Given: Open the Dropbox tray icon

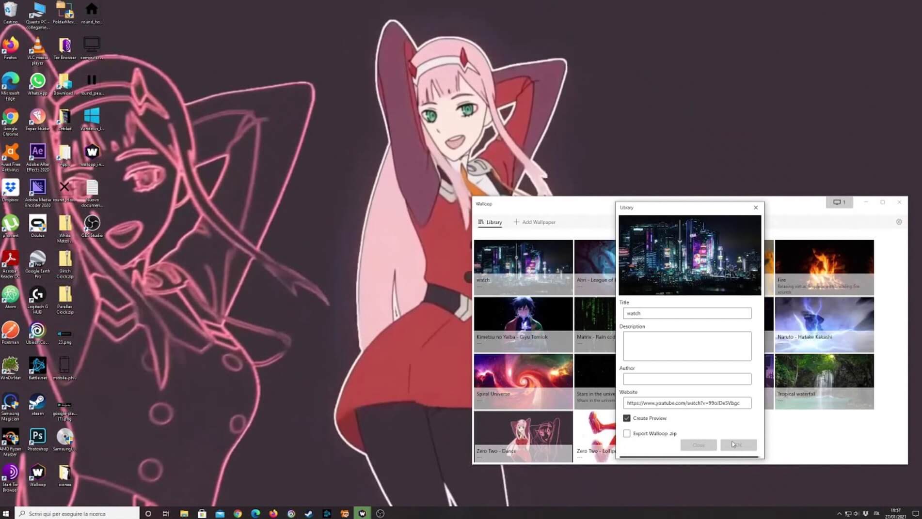Looking at the screenshot, I should coord(866,514).
